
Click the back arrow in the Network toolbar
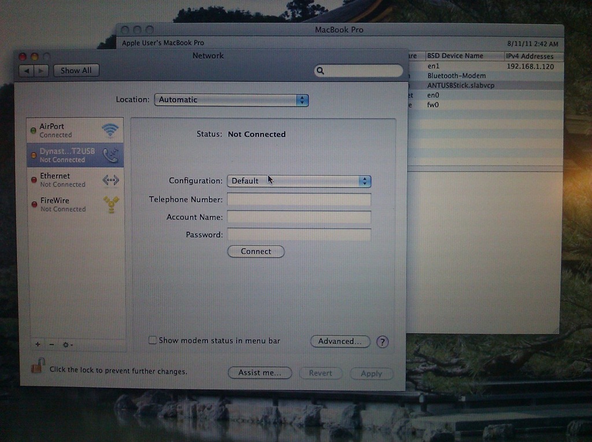tap(27, 70)
